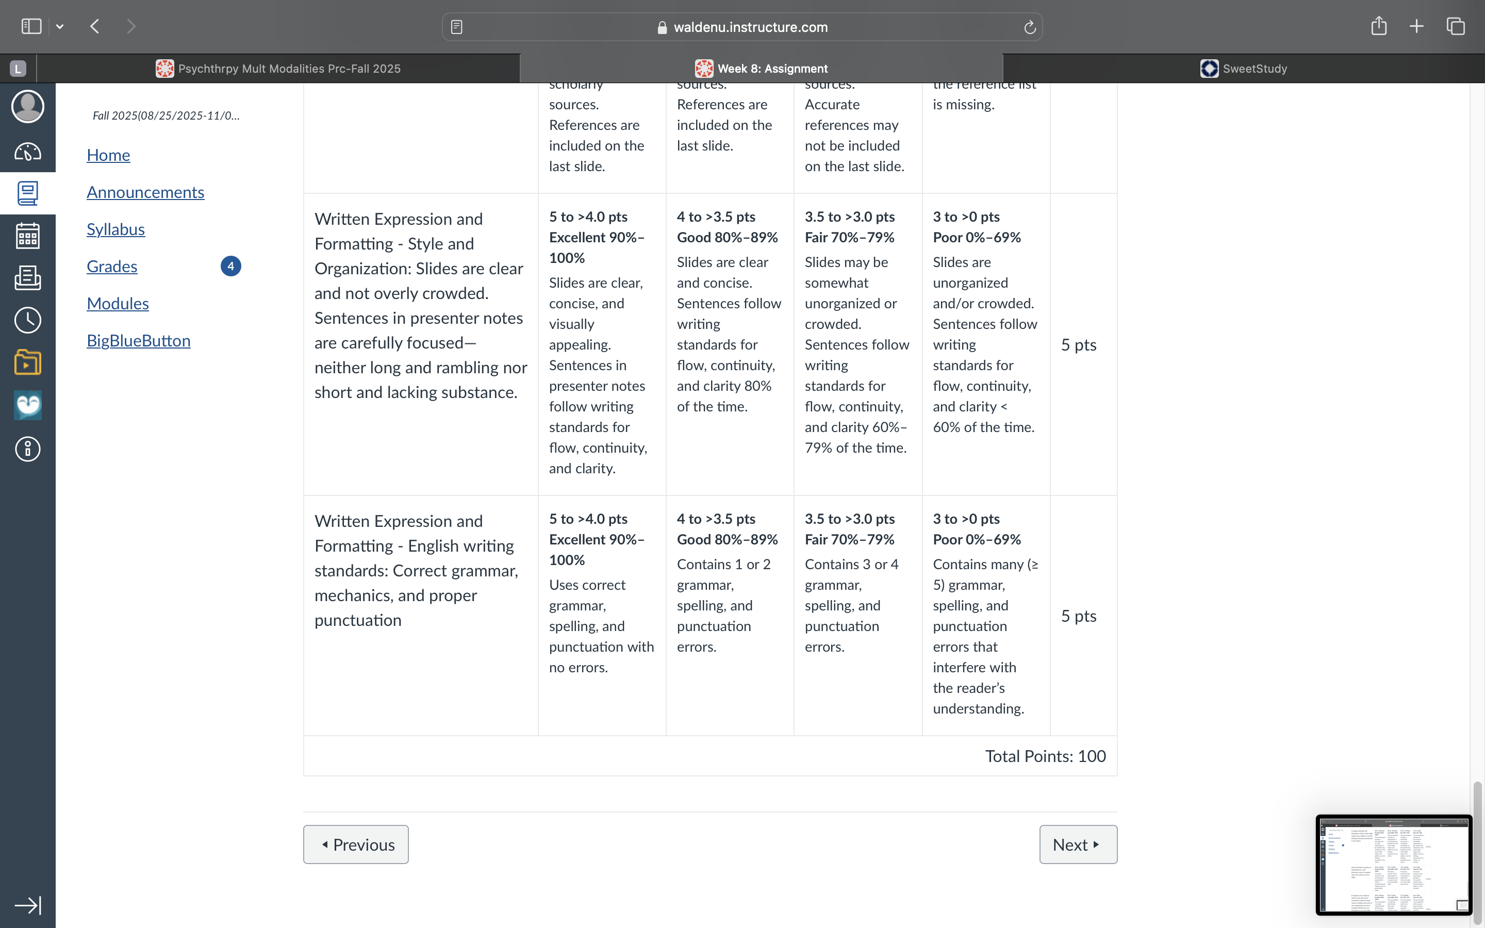
Task: Open the Help info icon
Action: point(28,449)
